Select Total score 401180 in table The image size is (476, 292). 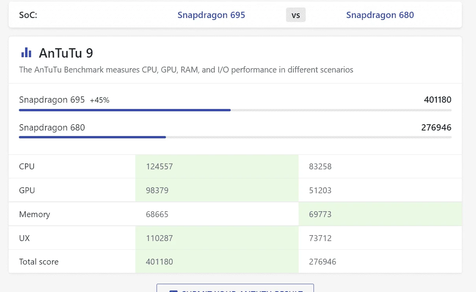(x=159, y=262)
